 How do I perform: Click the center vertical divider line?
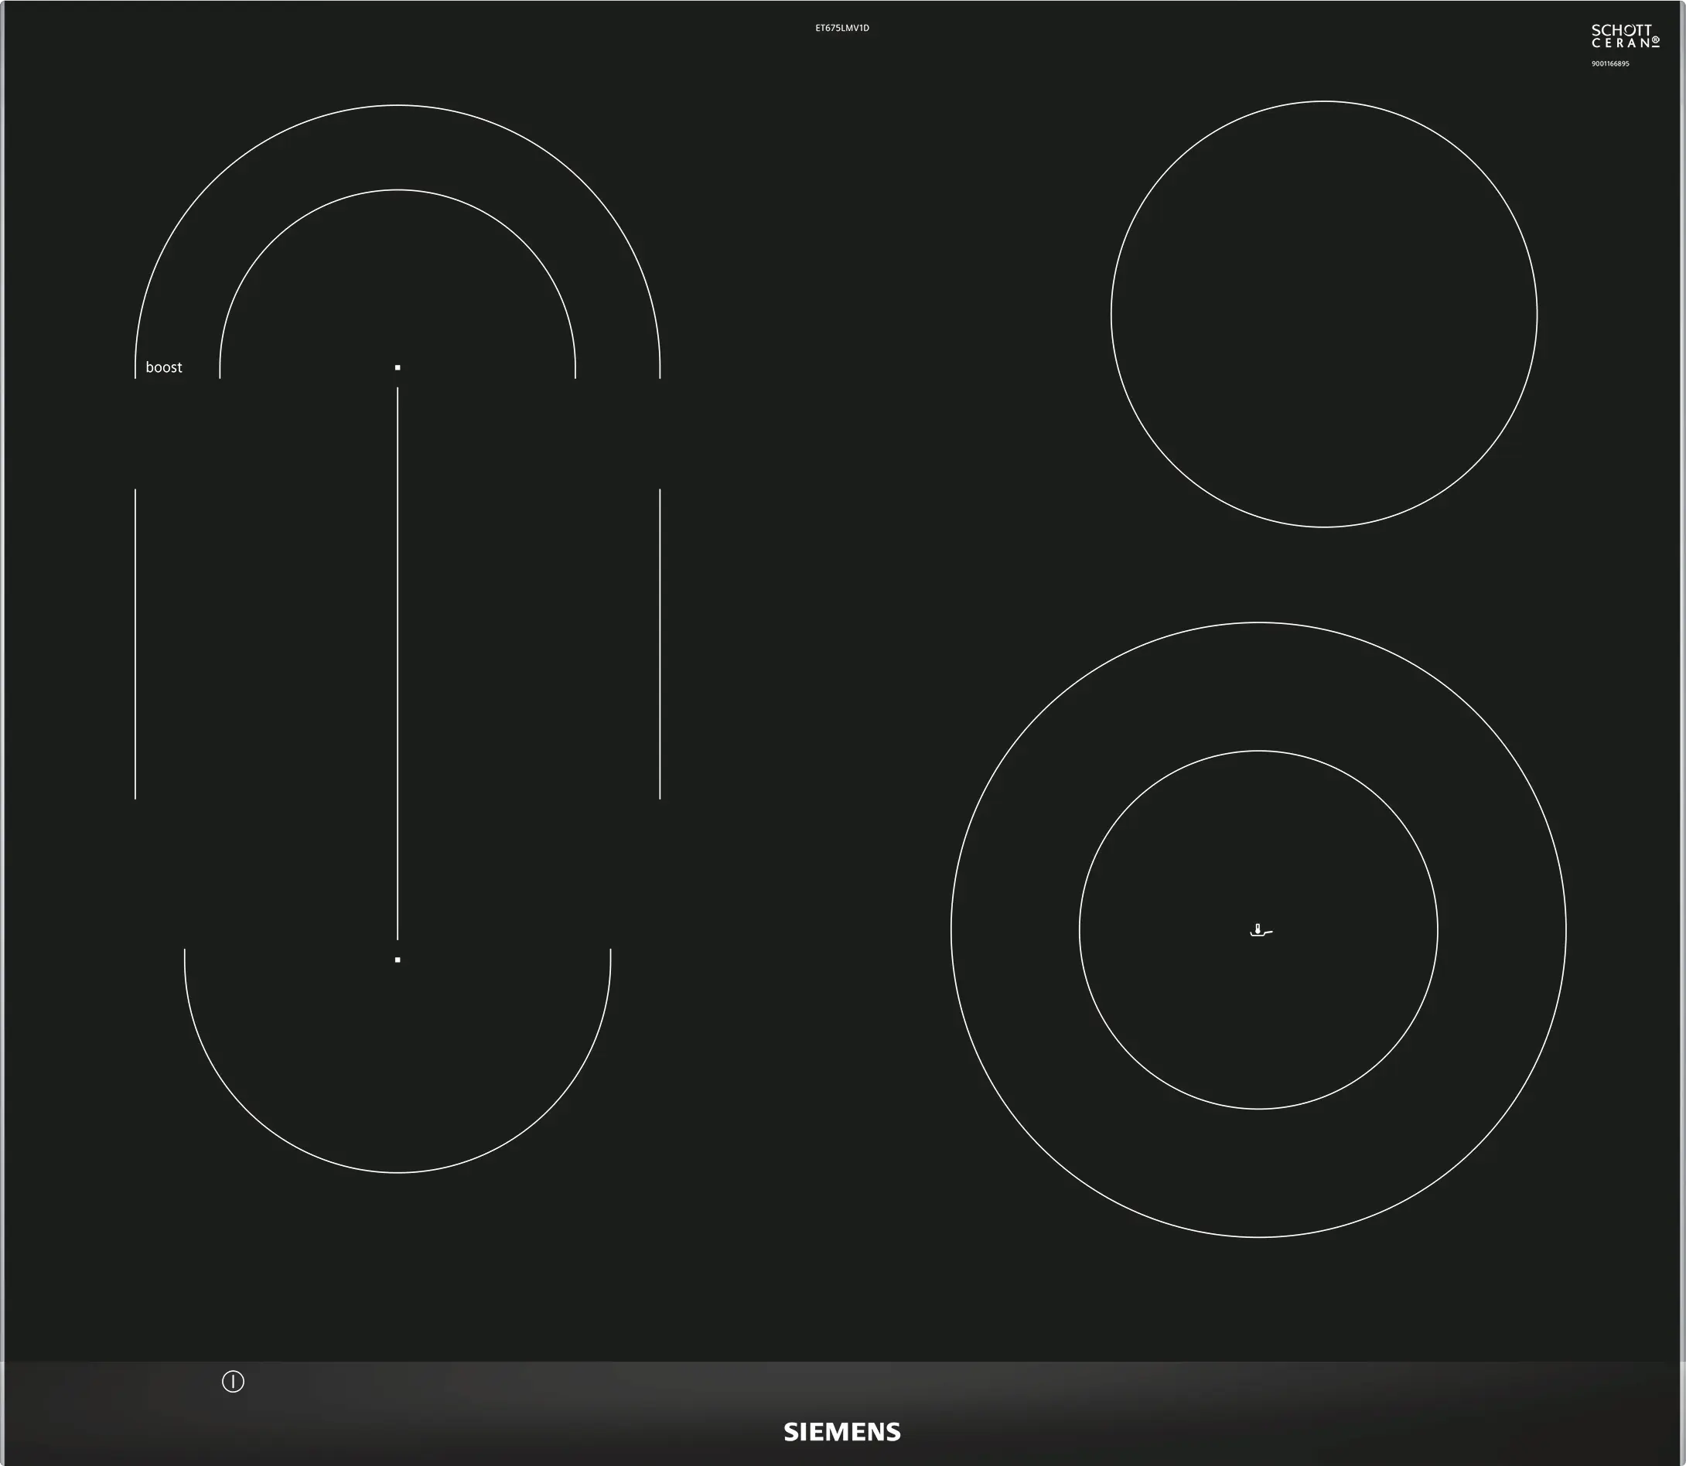pyautogui.click(x=398, y=663)
